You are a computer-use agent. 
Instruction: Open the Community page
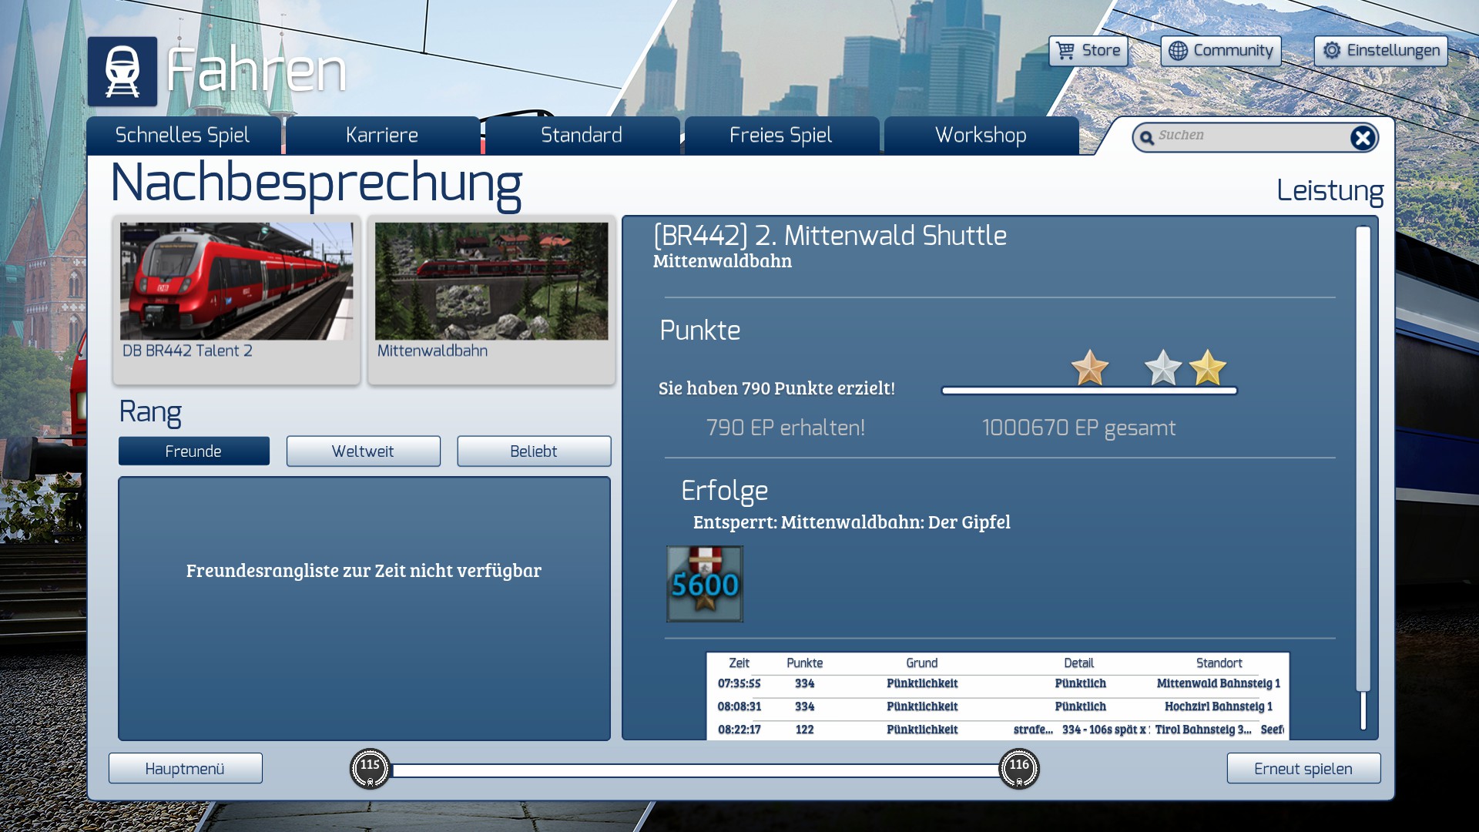[1220, 51]
